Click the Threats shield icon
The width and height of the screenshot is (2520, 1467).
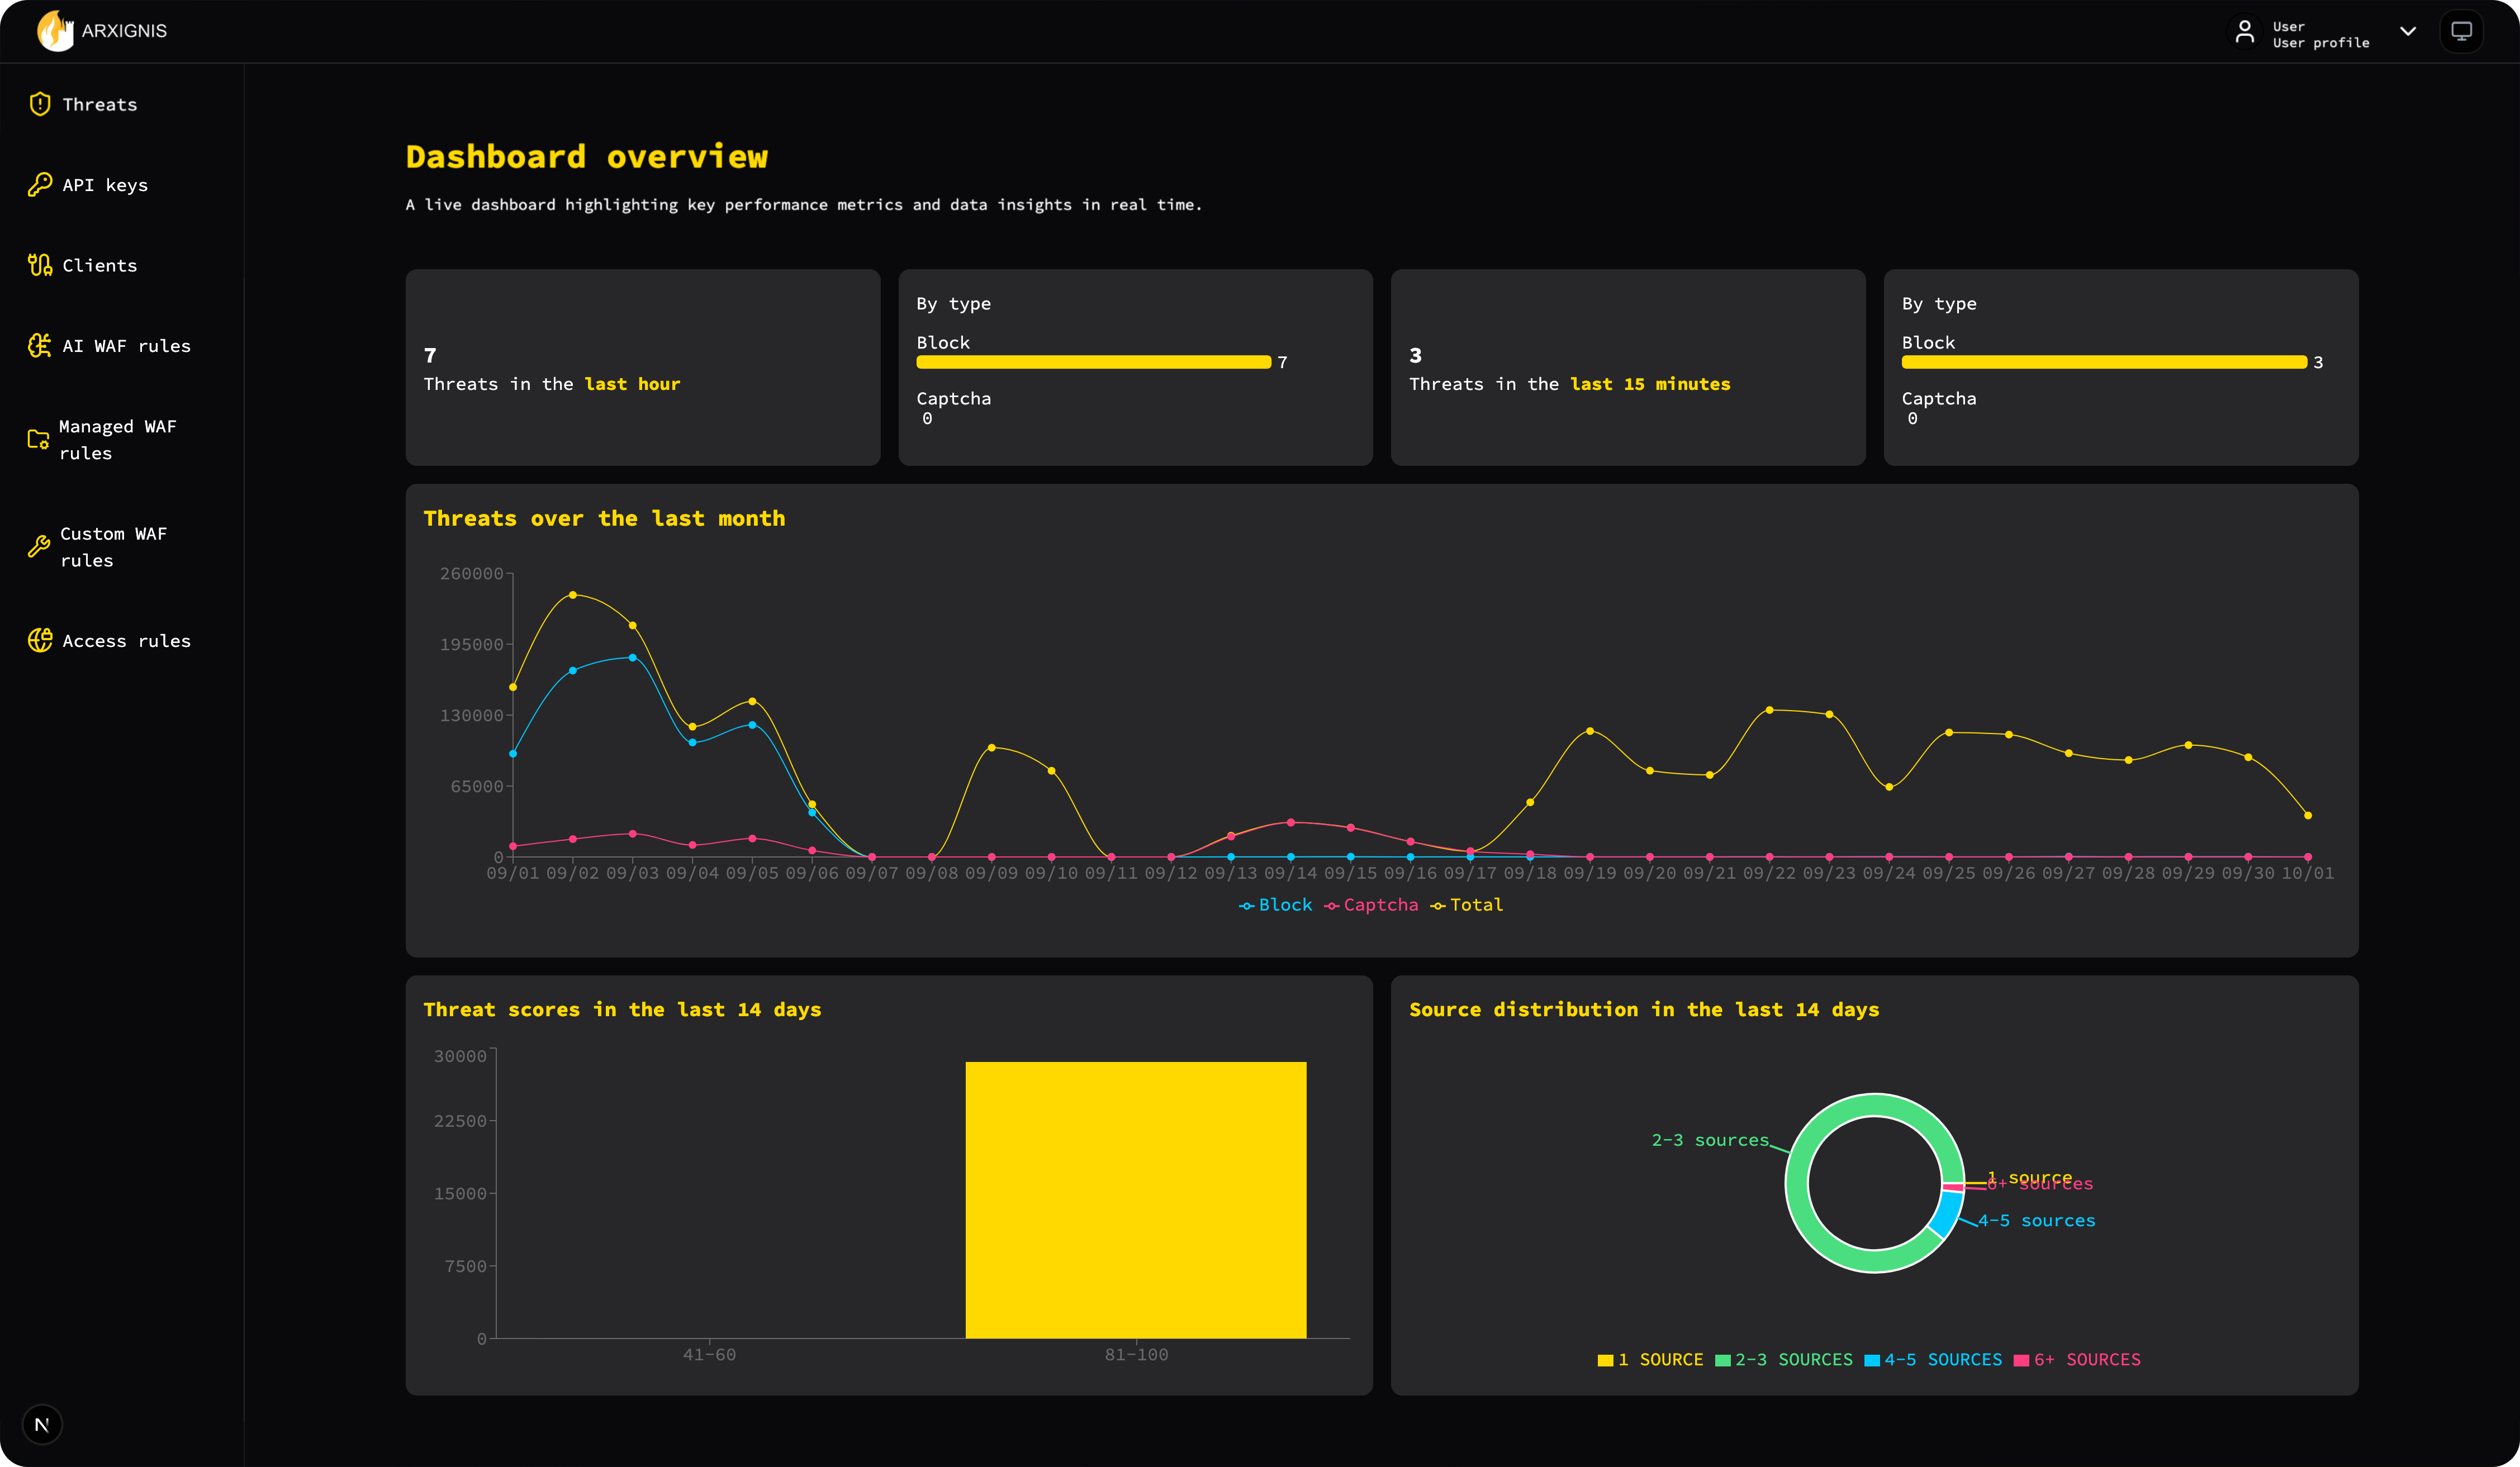coord(40,104)
